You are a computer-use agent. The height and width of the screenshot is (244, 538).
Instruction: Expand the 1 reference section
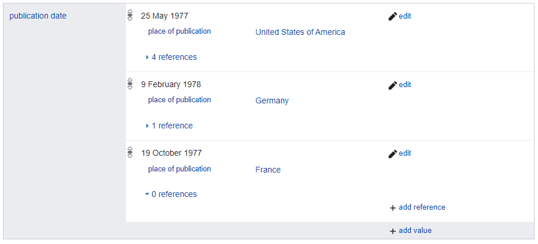click(169, 125)
